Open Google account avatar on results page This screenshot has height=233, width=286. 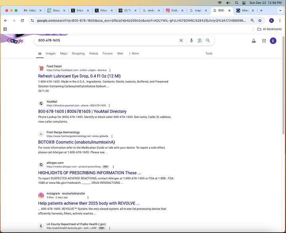coord(273,40)
